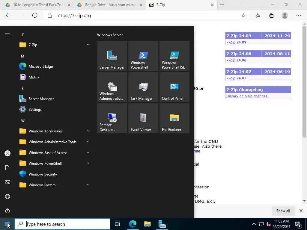This screenshot has width=307, height=230.
Task: Expand the Windows System folder
Action: pos(55,185)
